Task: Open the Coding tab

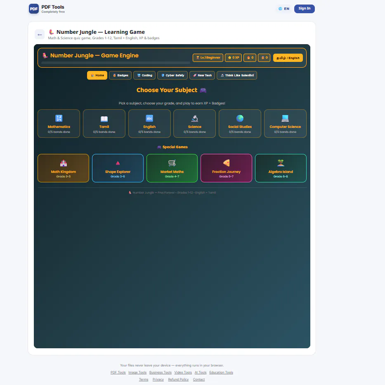Action: pyautogui.click(x=144, y=76)
